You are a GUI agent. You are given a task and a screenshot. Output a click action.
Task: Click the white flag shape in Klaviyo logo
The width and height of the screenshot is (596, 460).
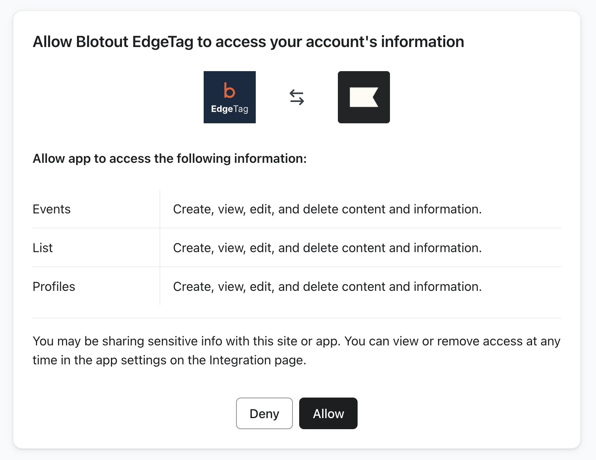[364, 97]
